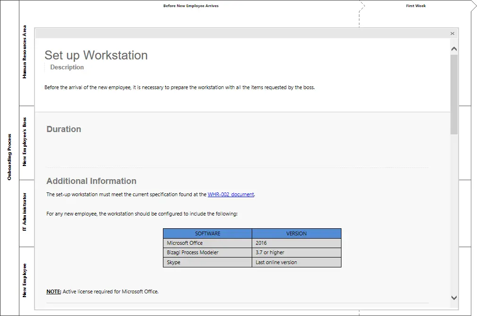Select the New Employee's Boss lane label
This screenshot has height=316, width=477.
(x=25, y=142)
